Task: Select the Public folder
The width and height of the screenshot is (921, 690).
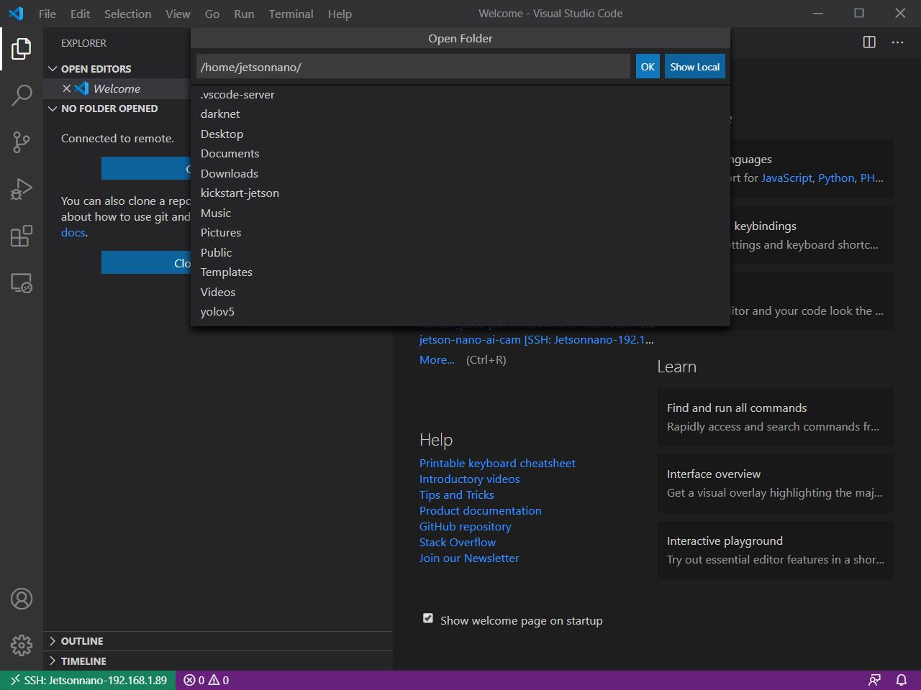Action: point(460,253)
